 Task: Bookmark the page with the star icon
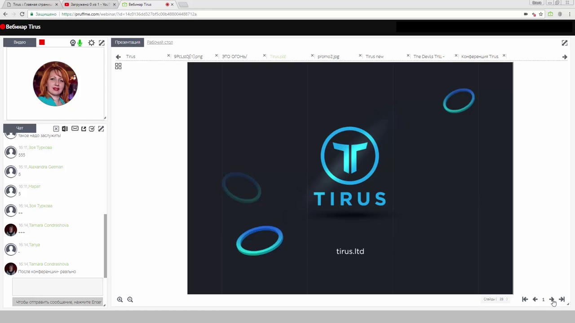pyautogui.click(x=541, y=14)
